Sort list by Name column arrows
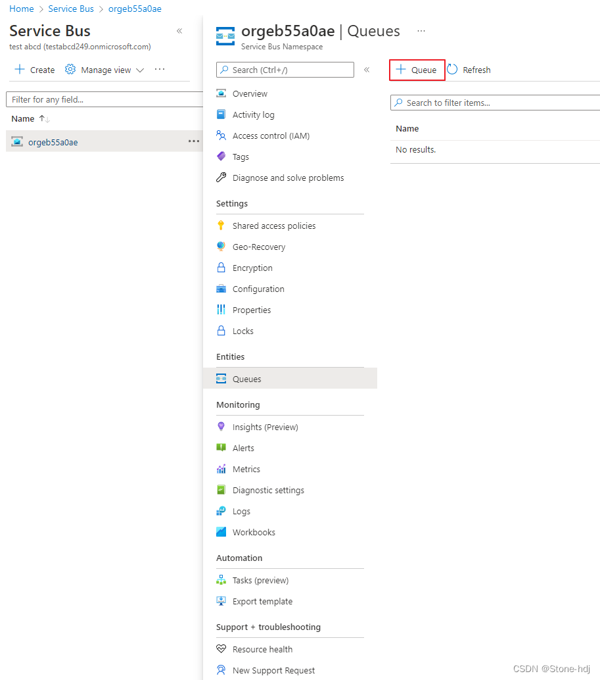This screenshot has width=600, height=680. point(44,118)
